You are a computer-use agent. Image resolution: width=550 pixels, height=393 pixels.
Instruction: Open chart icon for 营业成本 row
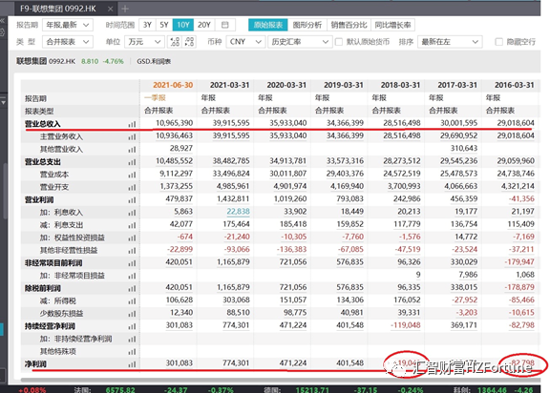[x=132, y=175]
